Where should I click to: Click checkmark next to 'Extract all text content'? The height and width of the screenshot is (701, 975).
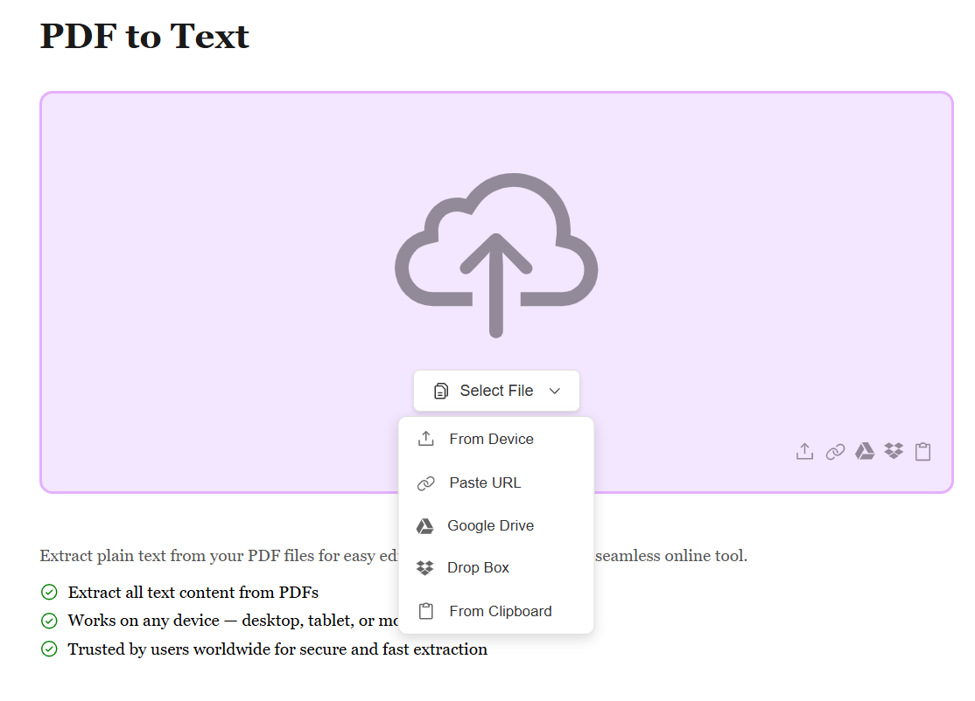tap(49, 593)
